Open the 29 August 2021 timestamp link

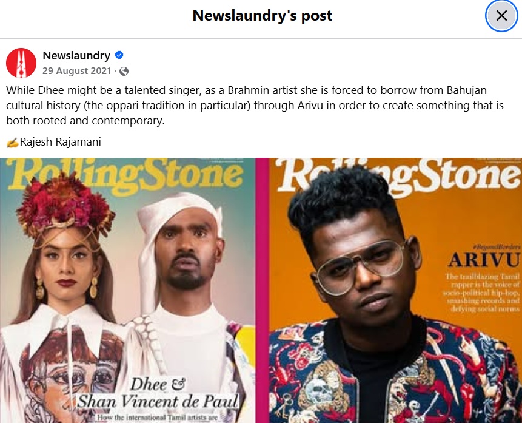click(76, 71)
